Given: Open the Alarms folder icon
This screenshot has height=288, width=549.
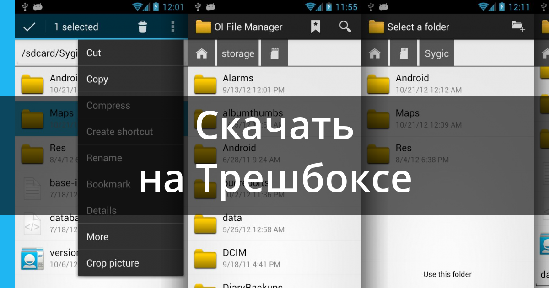Looking at the screenshot, I should 205,84.
